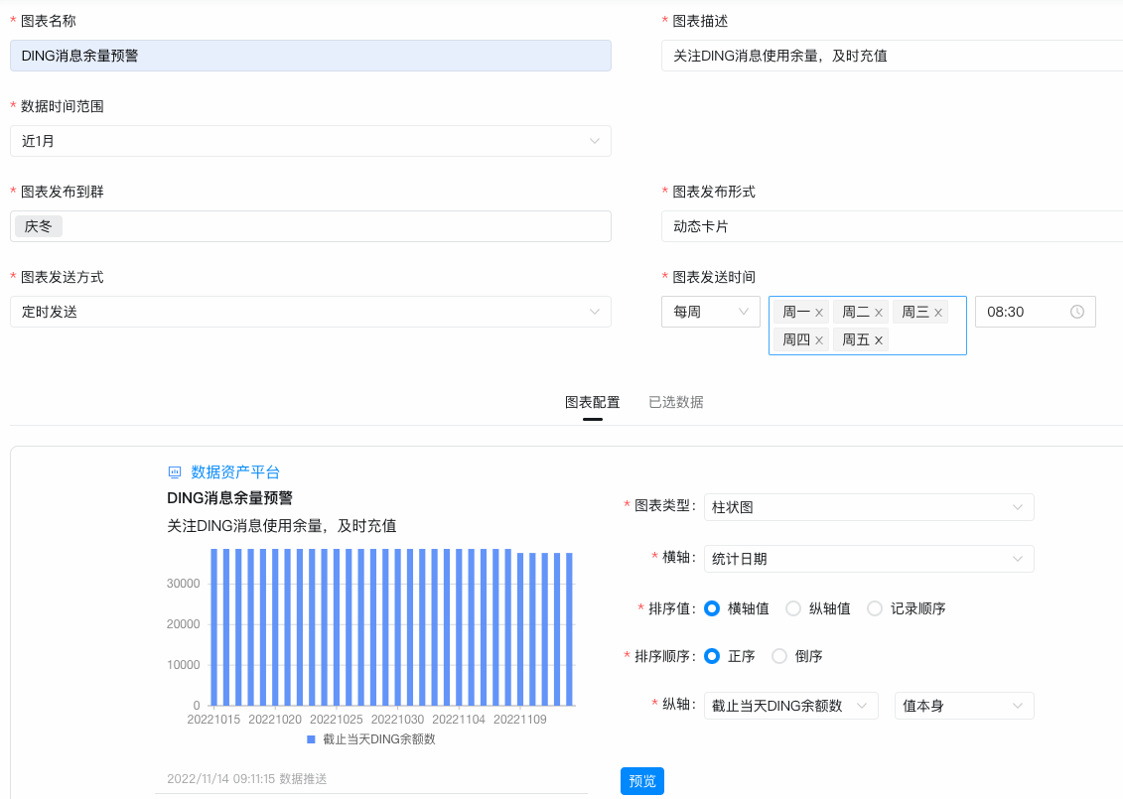Open the clock icon time picker
The height and width of the screenshot is (799, 1123).
pyautogui.click(x=1076, y=312)
